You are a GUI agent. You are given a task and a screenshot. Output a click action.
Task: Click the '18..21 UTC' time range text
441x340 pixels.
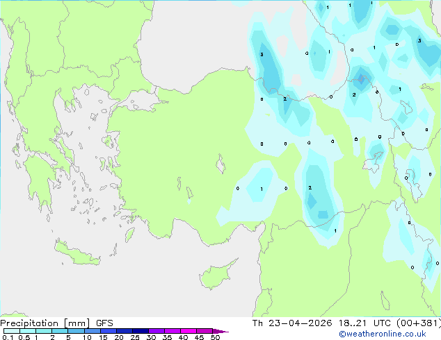(x=364, y=323)
